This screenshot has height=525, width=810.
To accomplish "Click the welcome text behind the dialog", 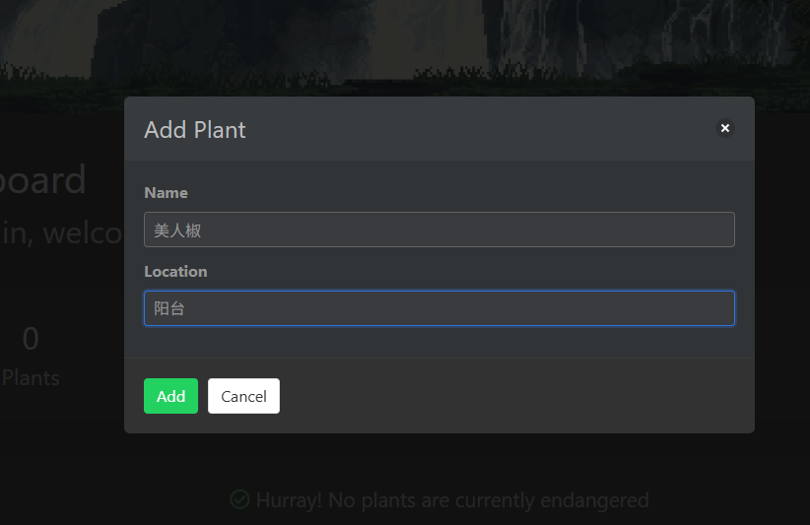I will click(61, 232).
